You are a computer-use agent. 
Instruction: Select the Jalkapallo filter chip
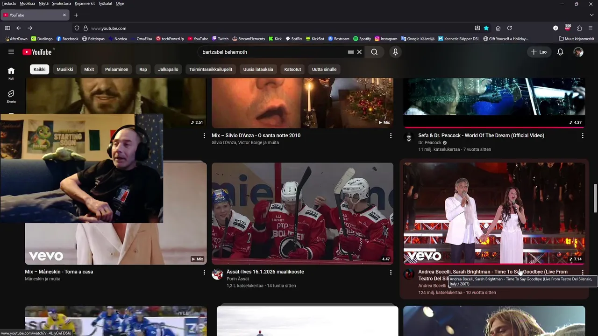(x=168, y=70)
